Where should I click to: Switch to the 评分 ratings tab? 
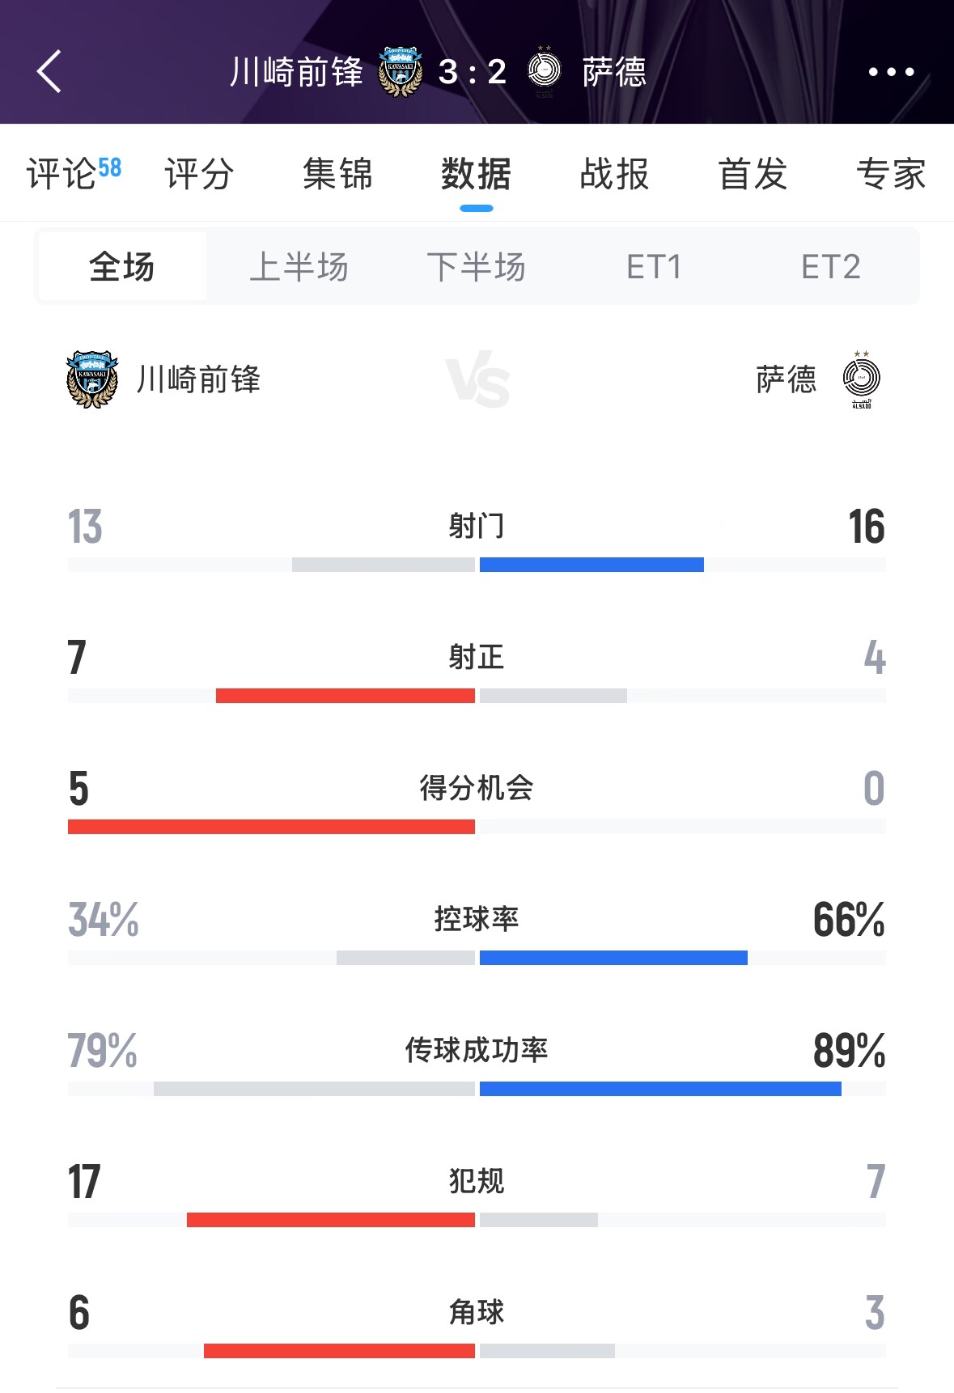point(199,174)
